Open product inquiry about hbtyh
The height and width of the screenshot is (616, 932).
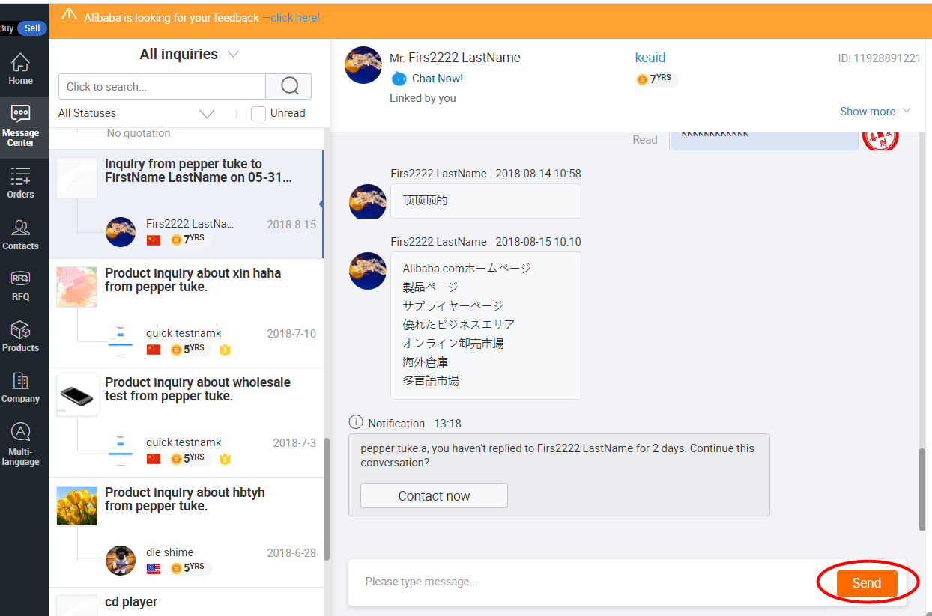(x=186, y=533)
